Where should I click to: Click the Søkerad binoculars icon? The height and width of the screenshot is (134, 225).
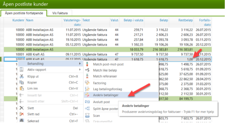coord(22,120)
